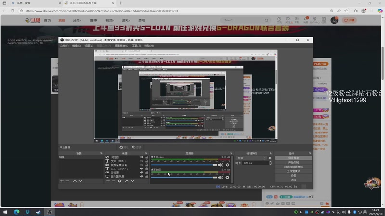The width and height of the screenshot is (385, 216).
Task: Open the scene transition settings gear
Action: tap(270, 158)
